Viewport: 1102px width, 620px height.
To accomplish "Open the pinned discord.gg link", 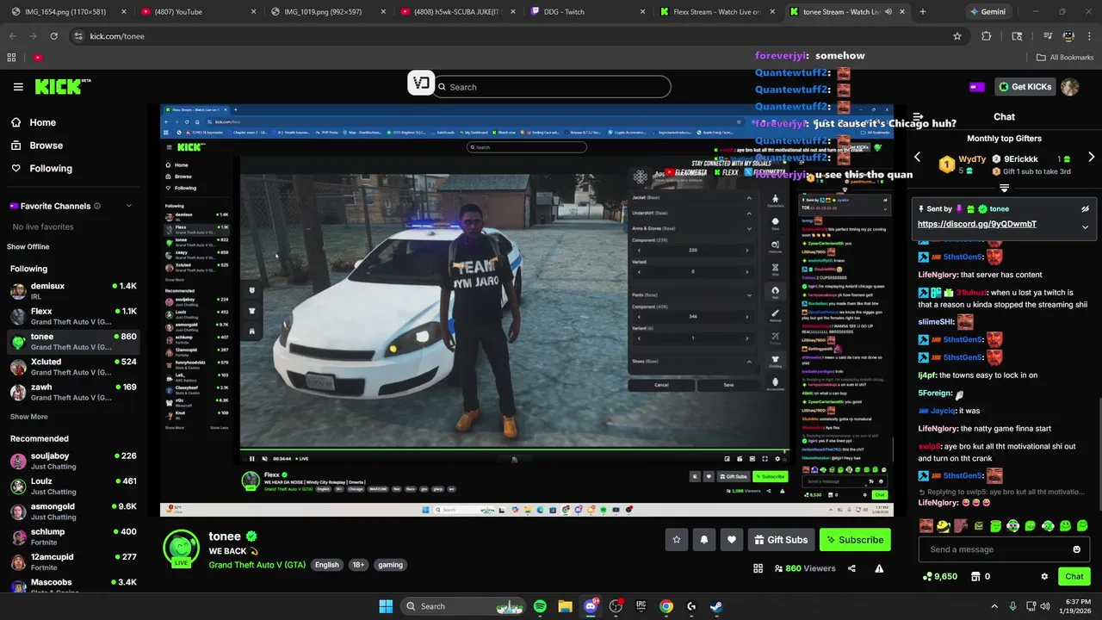I will (x=977, y=224).
